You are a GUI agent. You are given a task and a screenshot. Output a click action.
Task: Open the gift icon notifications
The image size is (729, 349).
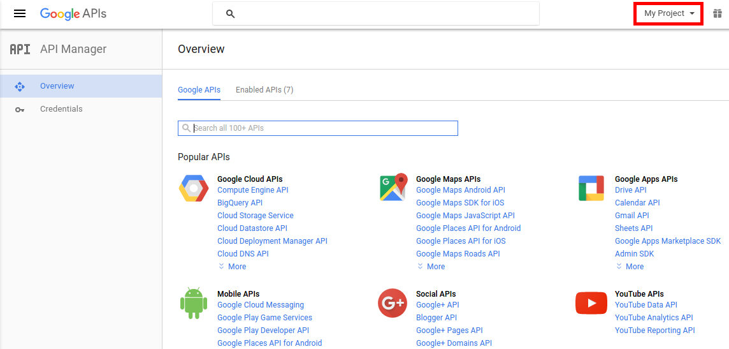click(x=718, y=13)
